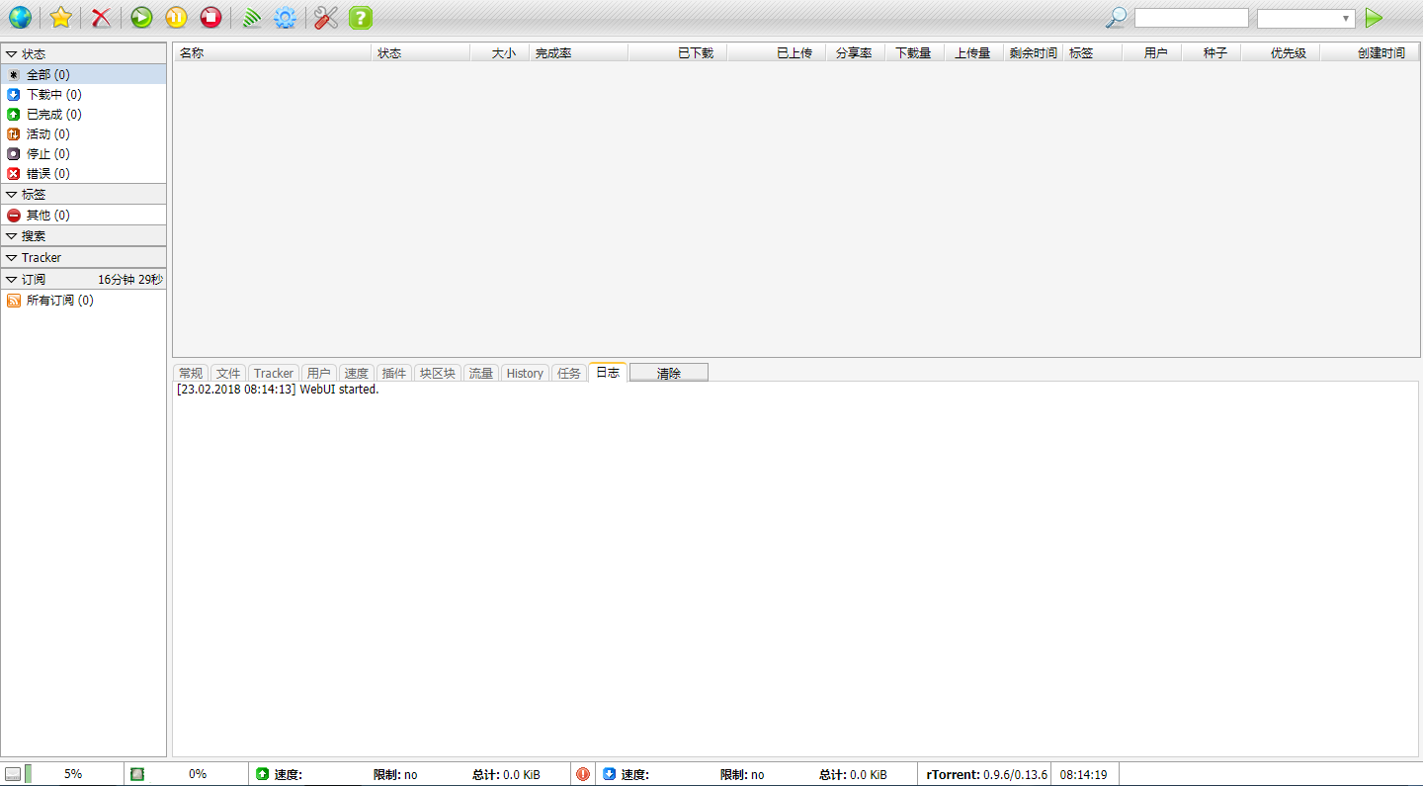Switch to the 块区块 tab
Screen dimensions: 1423x786
click(x=438, y=373)
